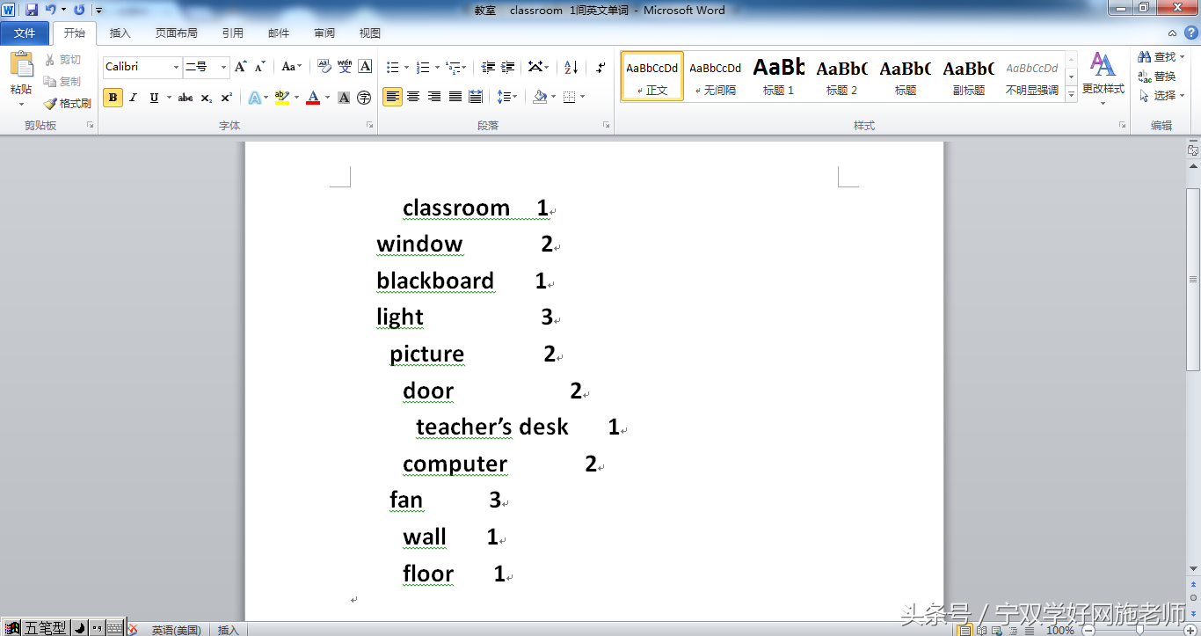Click the Paste clipboard icon
The width and height of the screenshot is (1201, 636).
[21, 64]
